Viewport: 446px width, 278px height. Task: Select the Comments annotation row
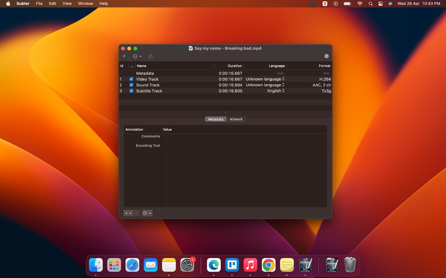[x=225, y=136]
